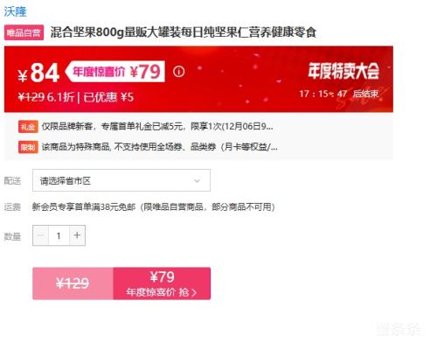
Task: Click the 后结束 countdown timer
Action: coord(339,94)
